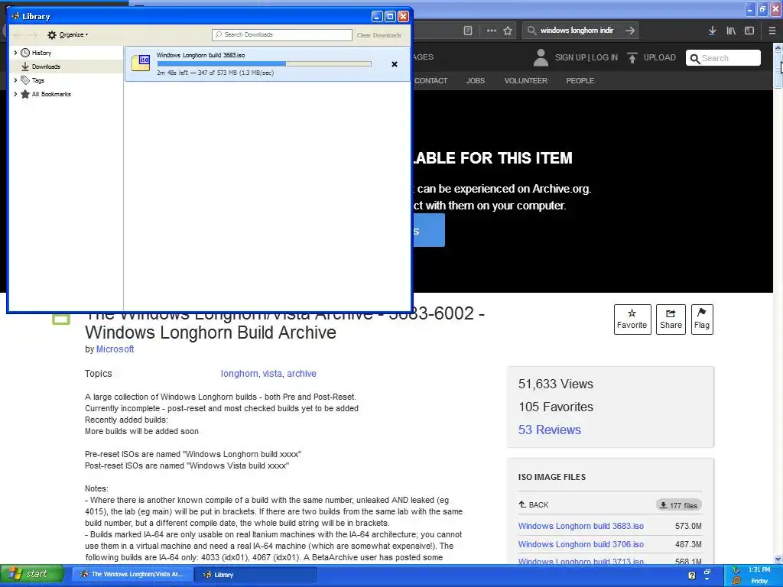Viewport: 783px width, 587px height.
Task: Toggle Firefox sidebar icon
Action: pyautogui.click(x=749, y=31)
